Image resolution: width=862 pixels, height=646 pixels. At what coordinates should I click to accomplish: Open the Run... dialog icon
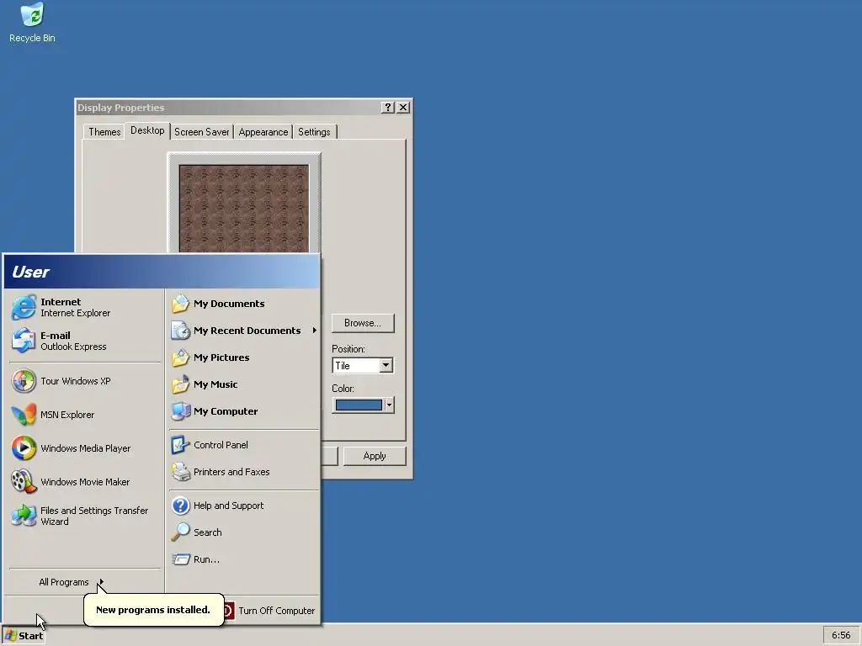tap(180, 559)
